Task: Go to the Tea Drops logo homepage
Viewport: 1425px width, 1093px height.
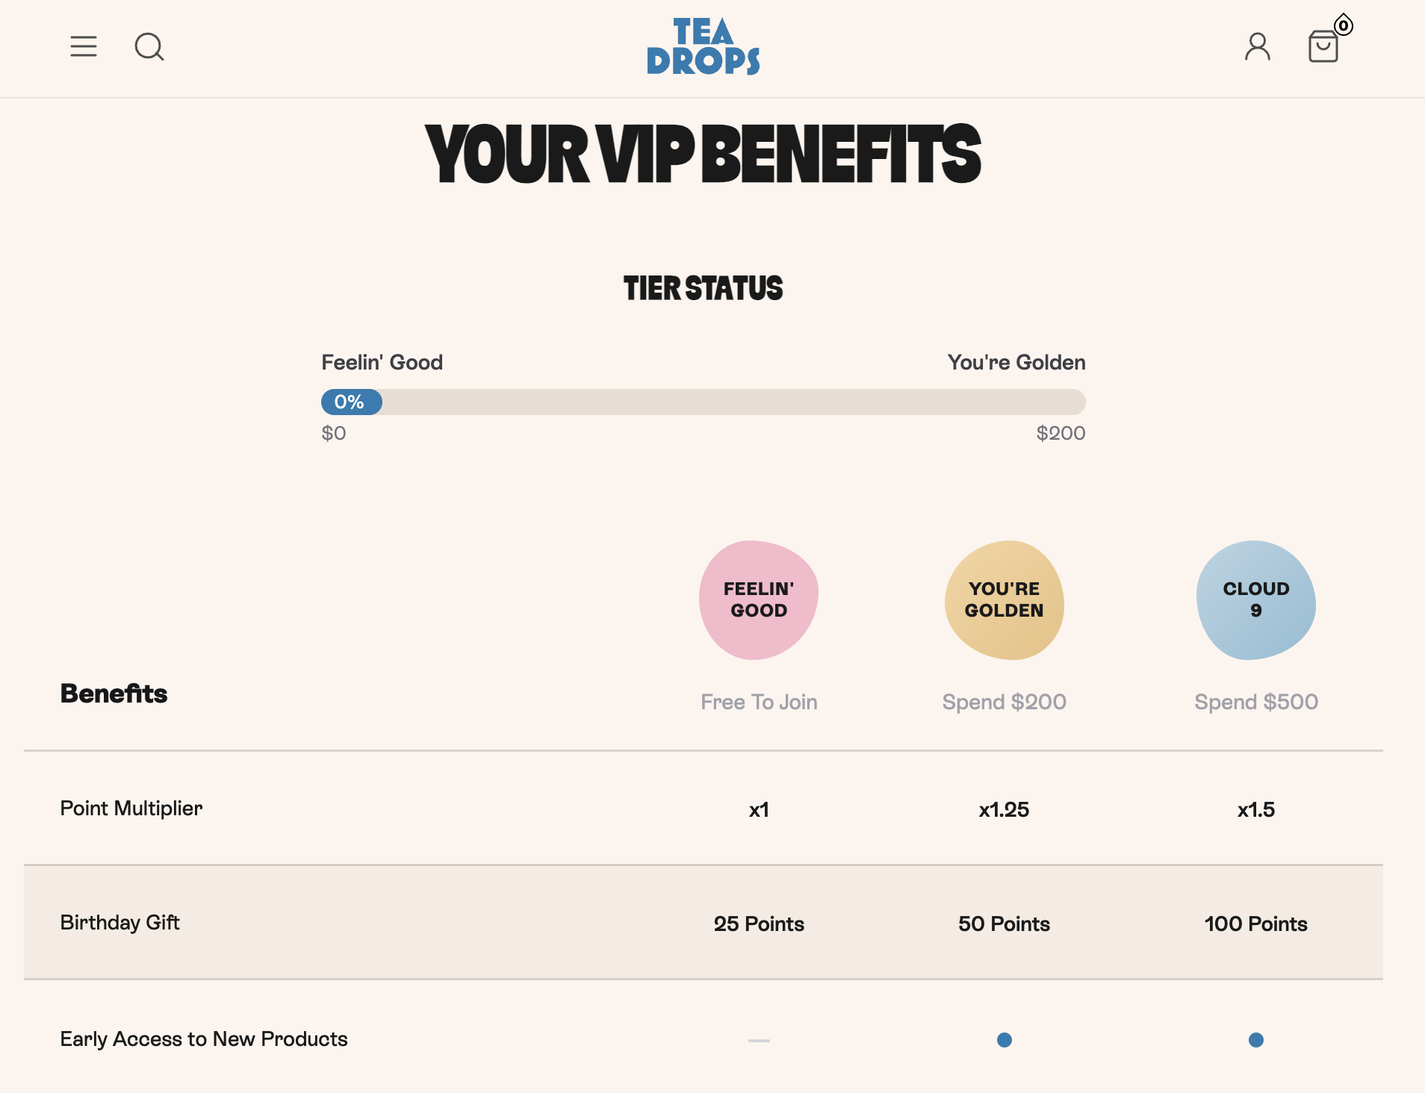Action: pos(704,46)
